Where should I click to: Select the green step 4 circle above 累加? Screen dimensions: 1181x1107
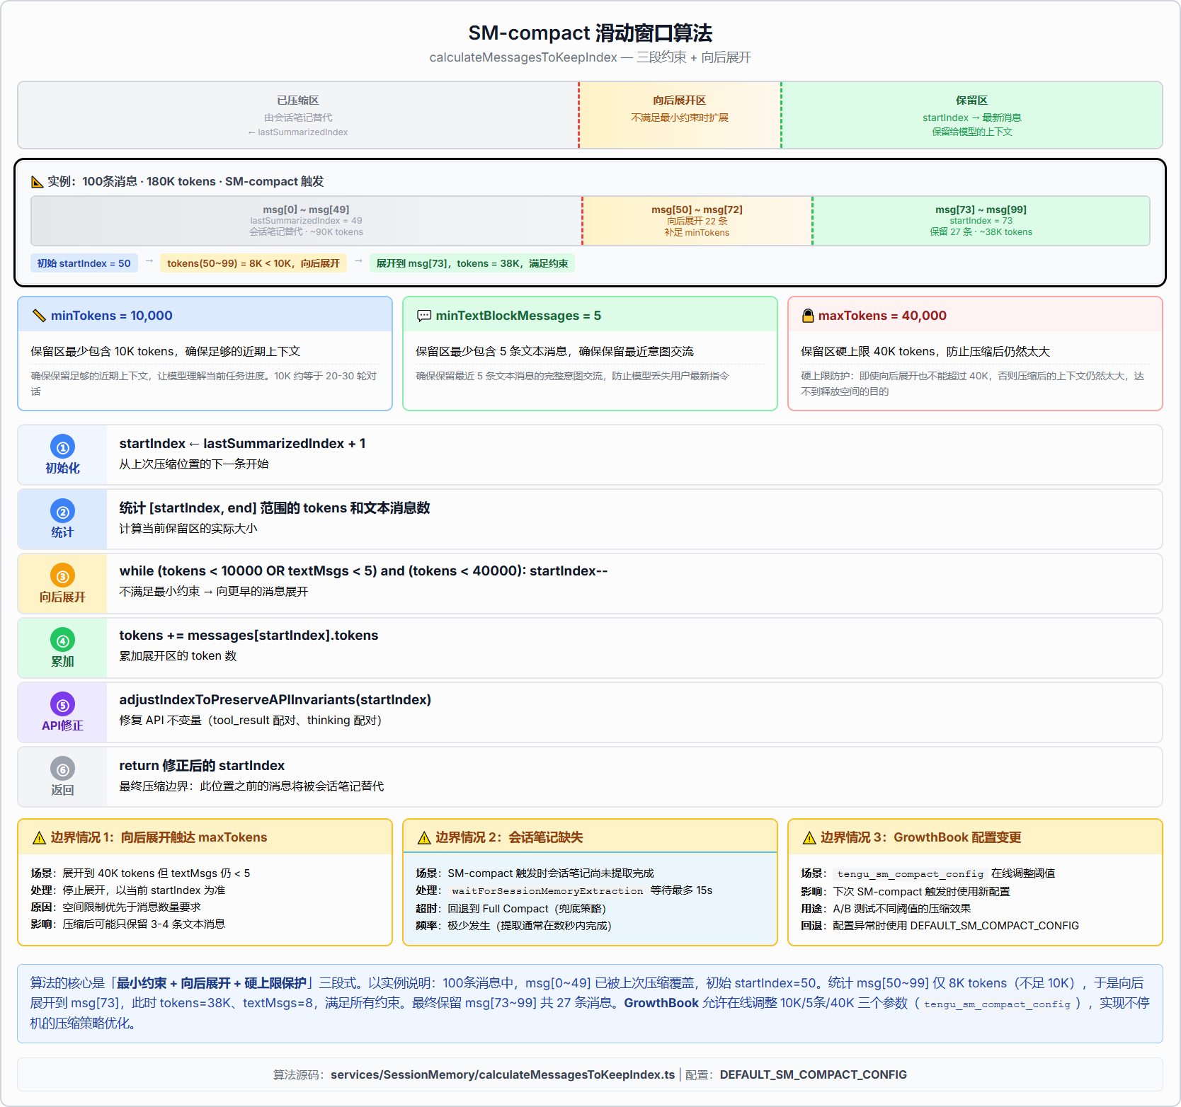pyautogui.click(x=62, y=640)
